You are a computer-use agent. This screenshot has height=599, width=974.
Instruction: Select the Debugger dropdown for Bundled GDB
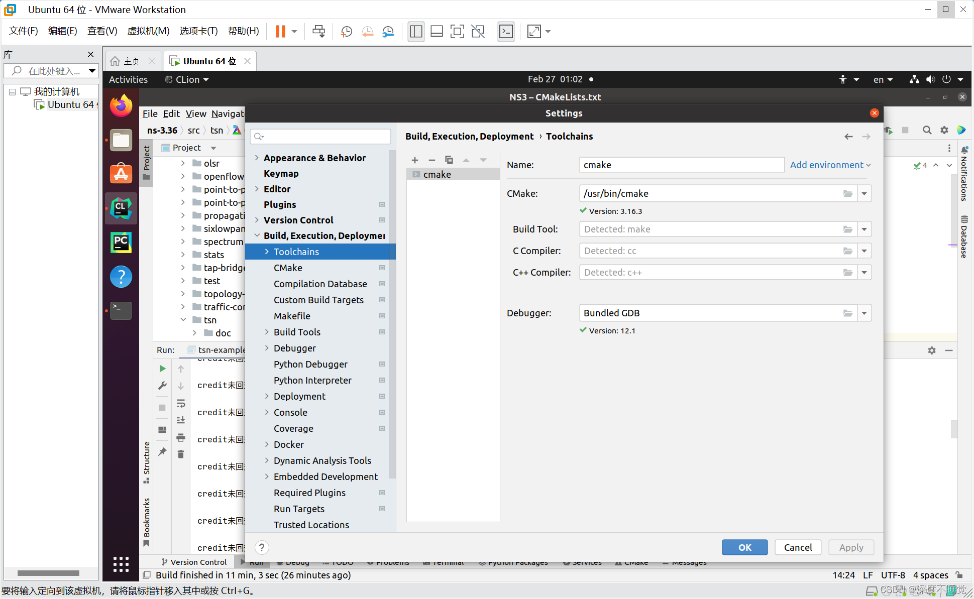tap(865, 312)
